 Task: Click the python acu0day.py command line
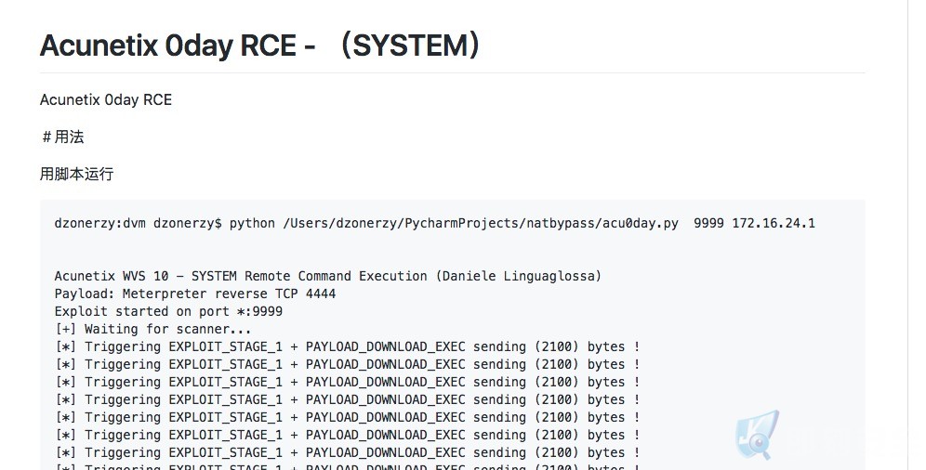435,224
